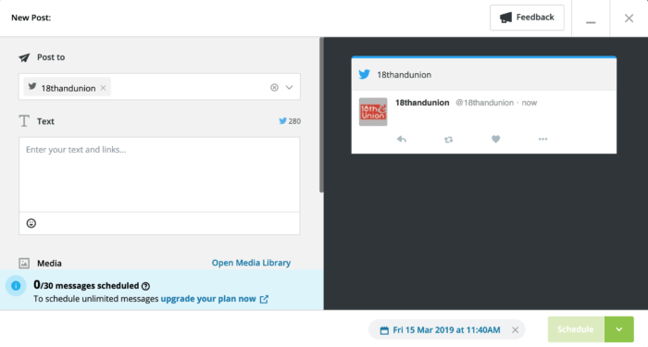Open the emoji picker
This screenshot has height=347, width=648.
[x=31, y=223]
